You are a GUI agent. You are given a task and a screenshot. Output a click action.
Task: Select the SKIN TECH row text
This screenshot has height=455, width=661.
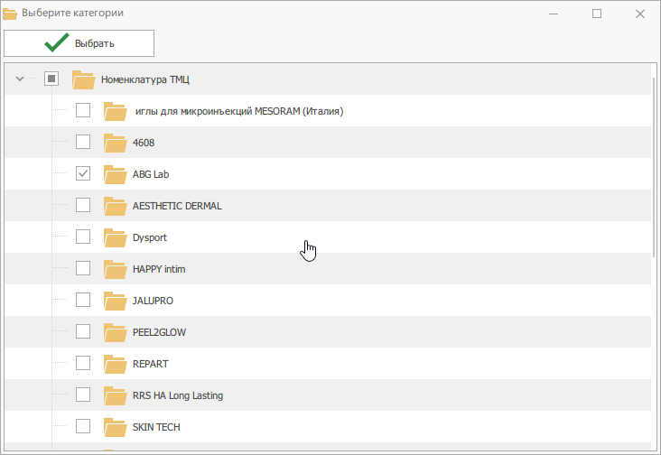156,427
